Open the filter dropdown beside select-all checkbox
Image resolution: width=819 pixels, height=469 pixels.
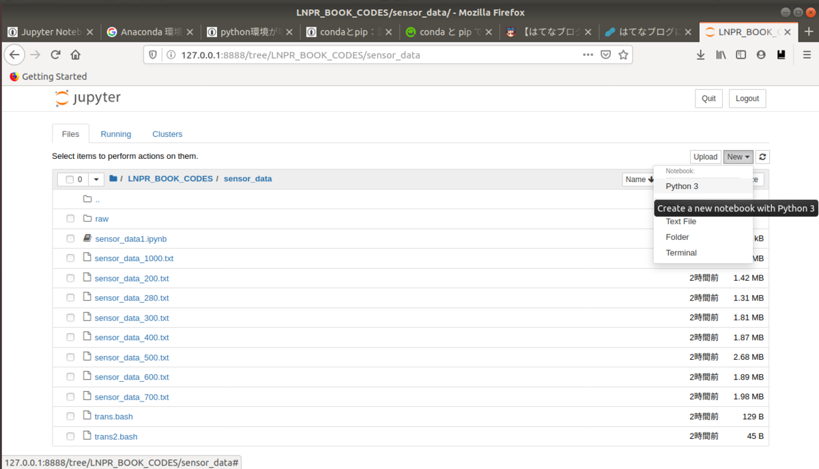tap(95, 179)
